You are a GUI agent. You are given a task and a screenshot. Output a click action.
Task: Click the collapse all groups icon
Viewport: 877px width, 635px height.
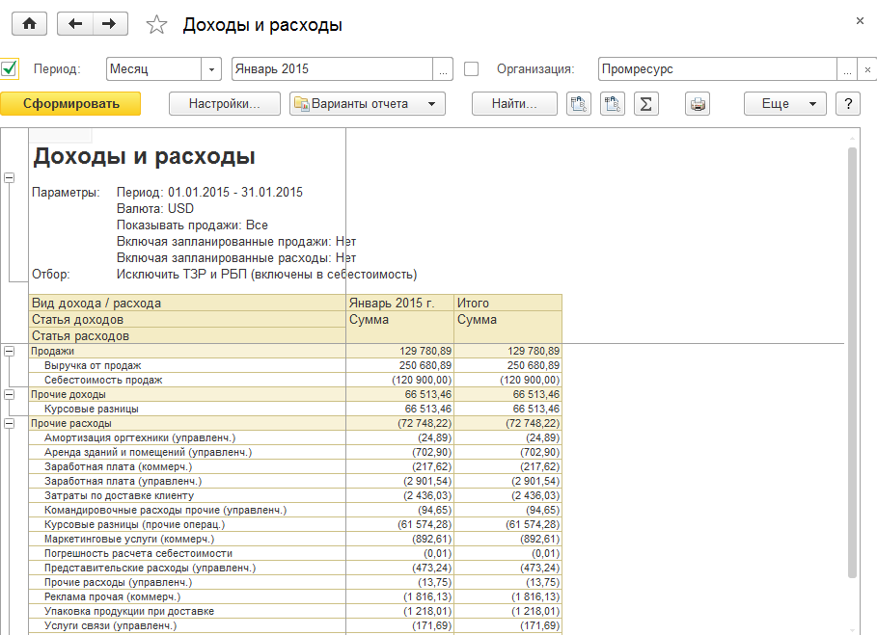tap(612, 104)
